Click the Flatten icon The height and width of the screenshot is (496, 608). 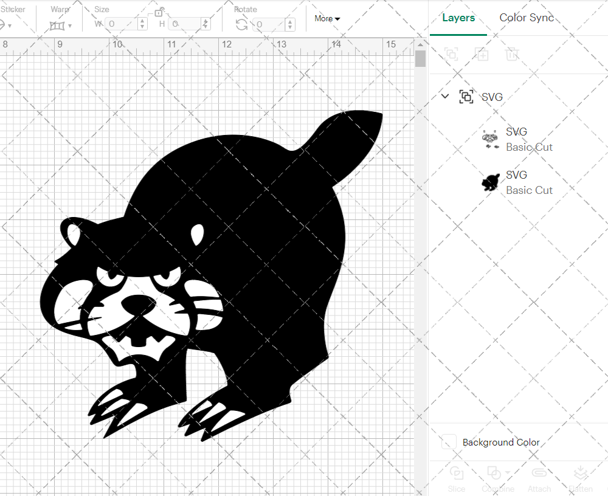[581, 477]
